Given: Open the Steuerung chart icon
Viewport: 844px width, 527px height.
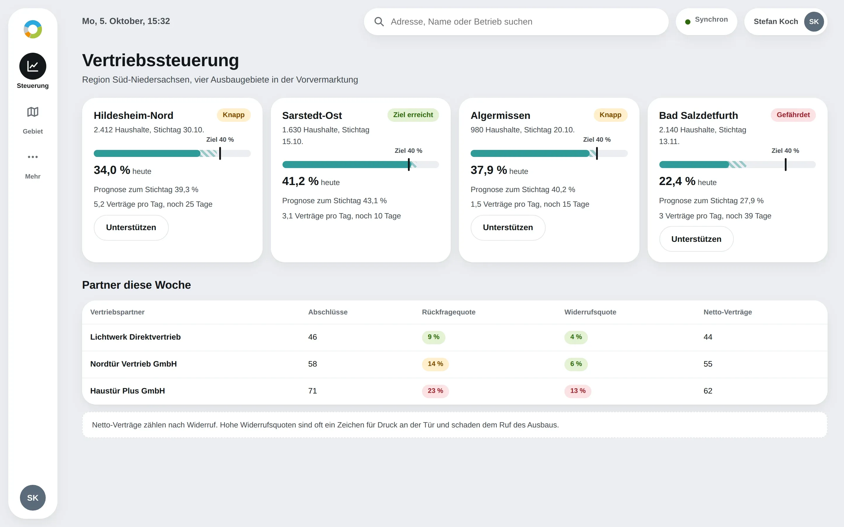Looking at the screenshot, I should click(x=33, y=66).
